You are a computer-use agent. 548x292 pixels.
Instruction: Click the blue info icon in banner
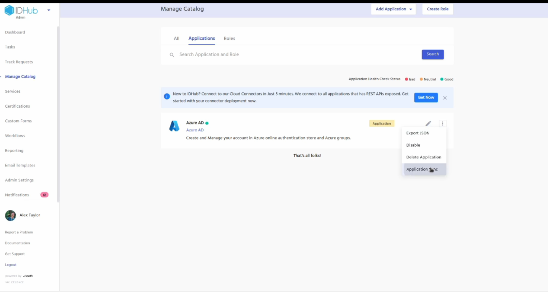pos(167,97)
